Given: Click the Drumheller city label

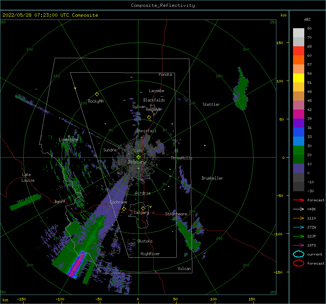Looking at the screenshot, I should 212,178.
